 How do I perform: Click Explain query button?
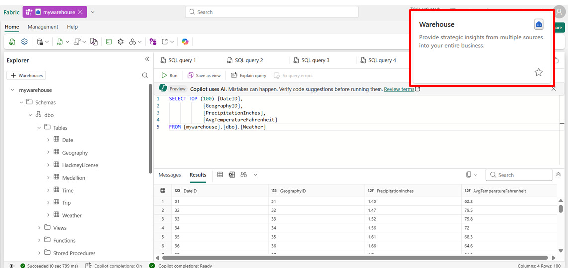[249, 76]
